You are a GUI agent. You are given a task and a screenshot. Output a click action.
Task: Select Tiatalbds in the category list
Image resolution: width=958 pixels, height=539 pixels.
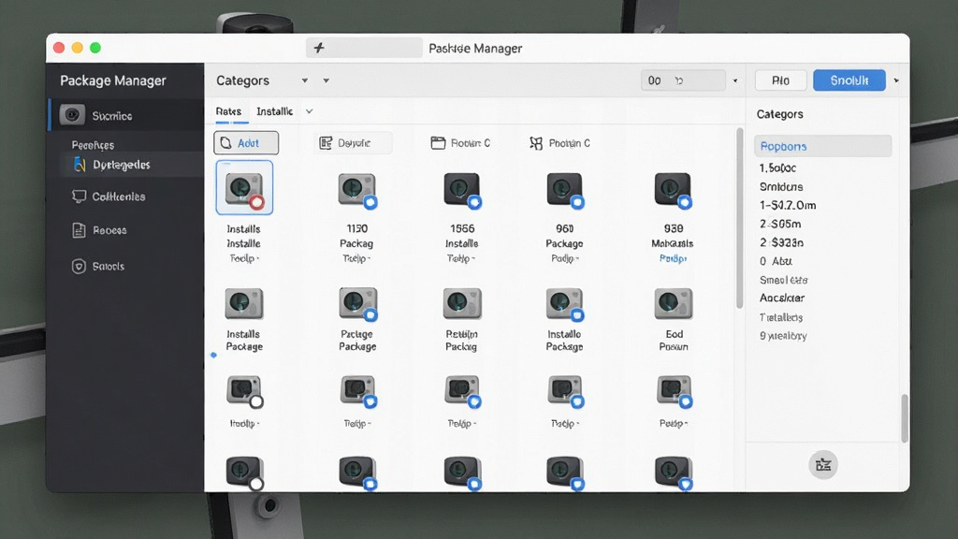781,317
